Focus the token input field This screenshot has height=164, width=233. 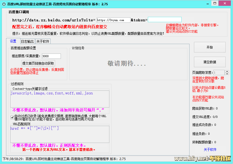point(165,20)
